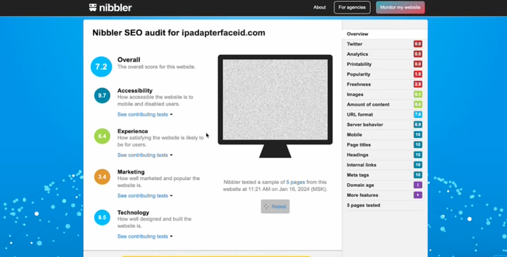Viewport: 507px width, 257px height.
Task: Open the Twitter sidebar item
Action: tap(384, 44)
